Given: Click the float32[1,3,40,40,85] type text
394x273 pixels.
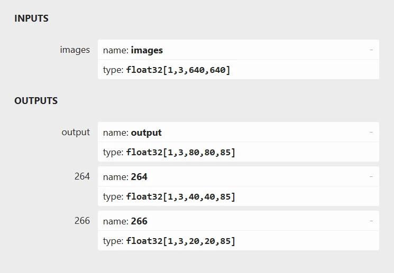Looking at the screenshot, I should [x=180, y=196].
